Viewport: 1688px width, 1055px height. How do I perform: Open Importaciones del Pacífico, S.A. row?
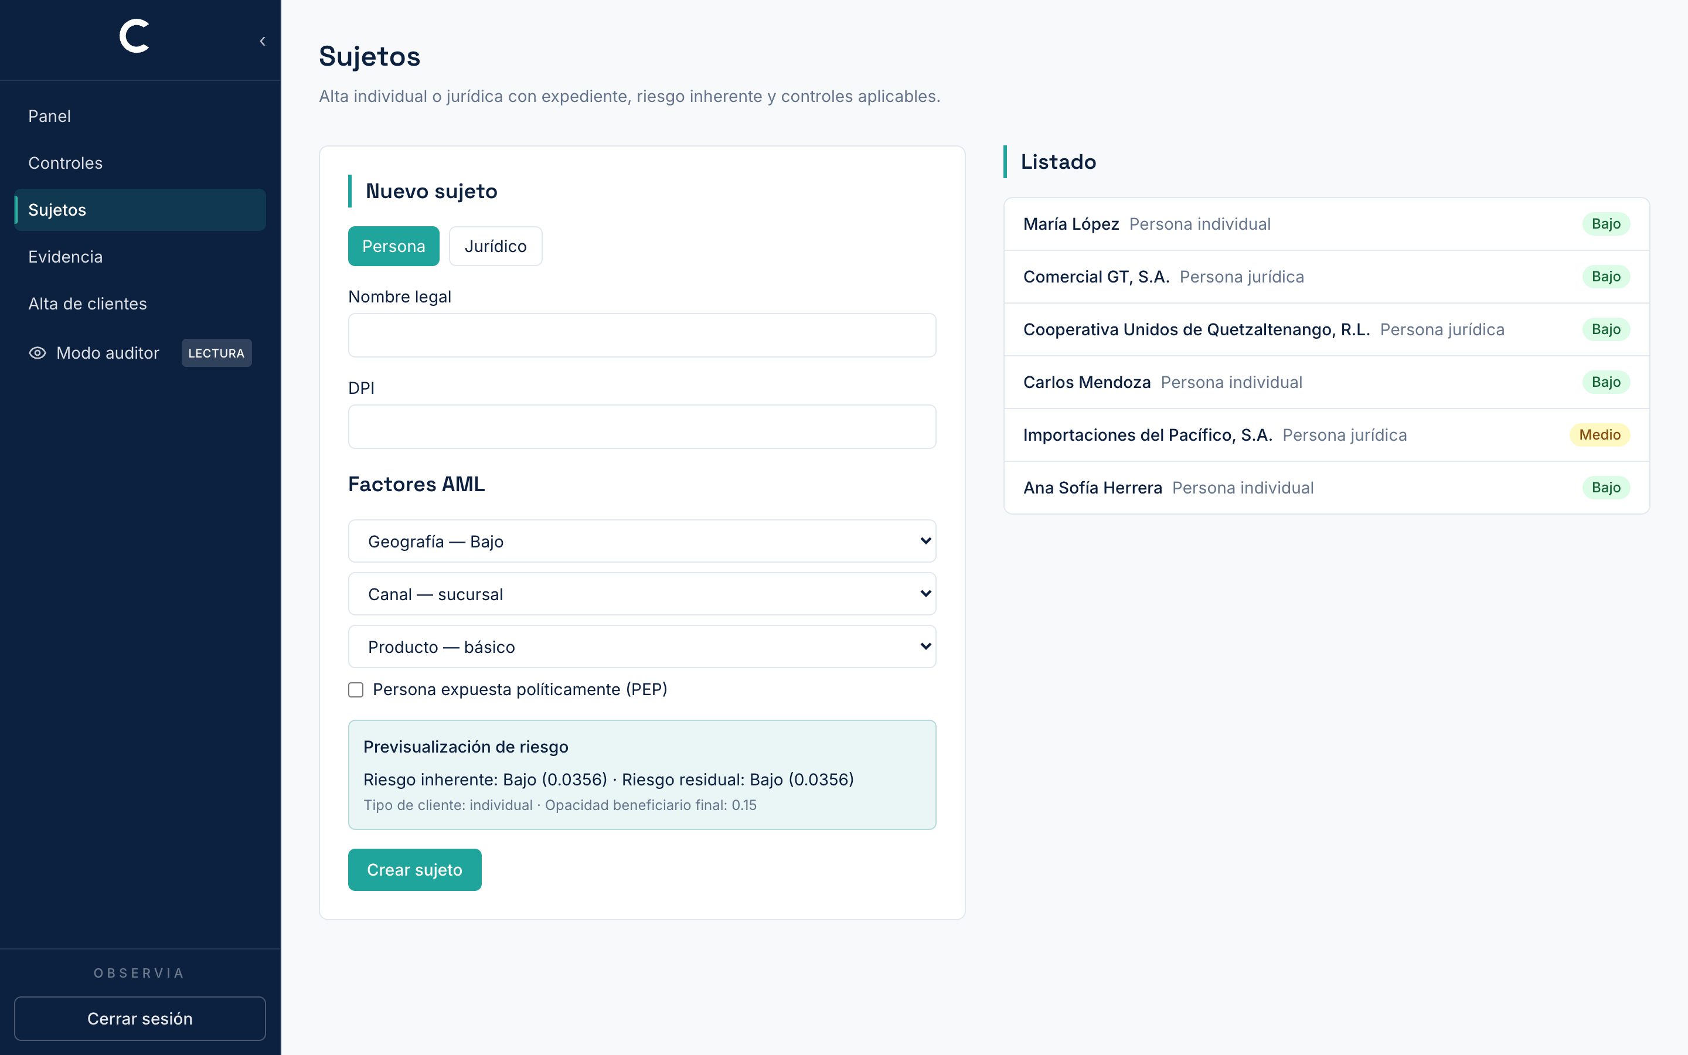[1326, 435]
